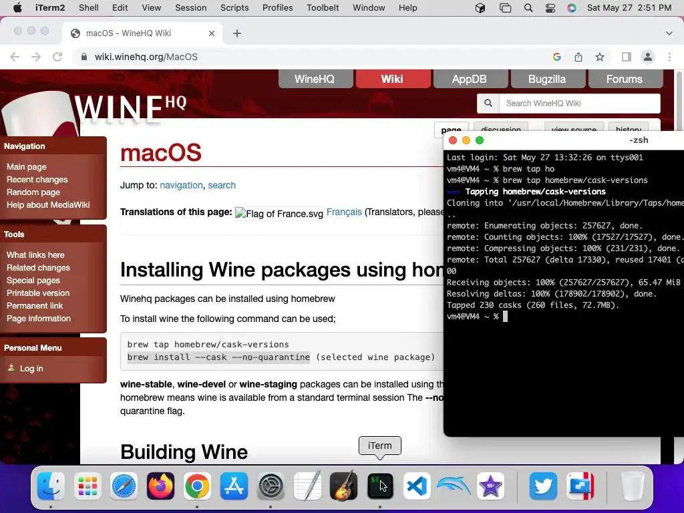Open Visual Studio Code from Dock

click(417, 486)
